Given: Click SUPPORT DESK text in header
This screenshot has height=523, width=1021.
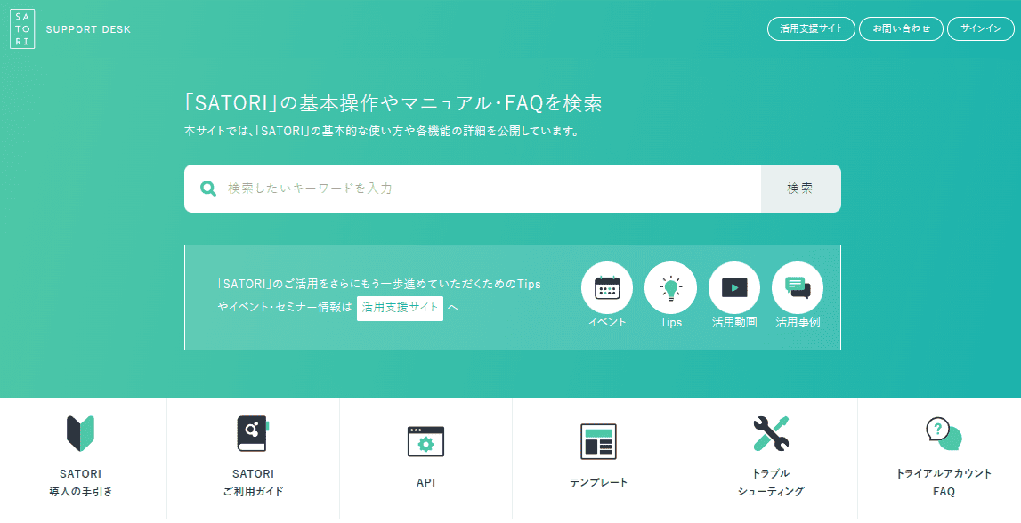Looking at the screenshot, I should pos(88,29).
